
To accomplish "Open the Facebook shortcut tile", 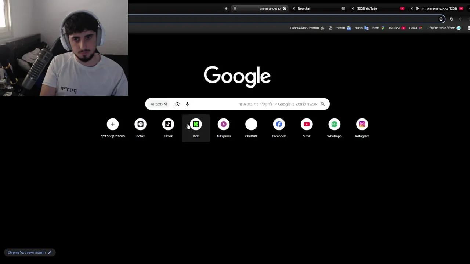I will click(x=279, y=128).
